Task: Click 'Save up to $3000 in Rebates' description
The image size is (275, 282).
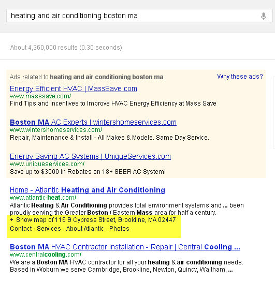Action: coord(88,172)
